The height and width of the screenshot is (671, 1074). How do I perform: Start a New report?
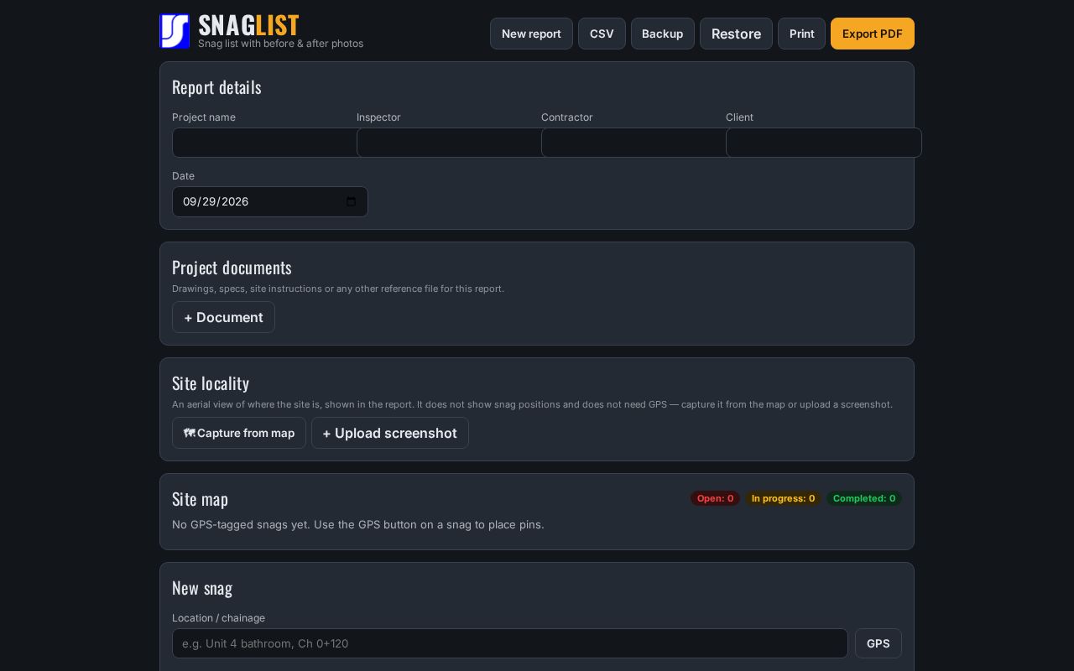(531, 34)
